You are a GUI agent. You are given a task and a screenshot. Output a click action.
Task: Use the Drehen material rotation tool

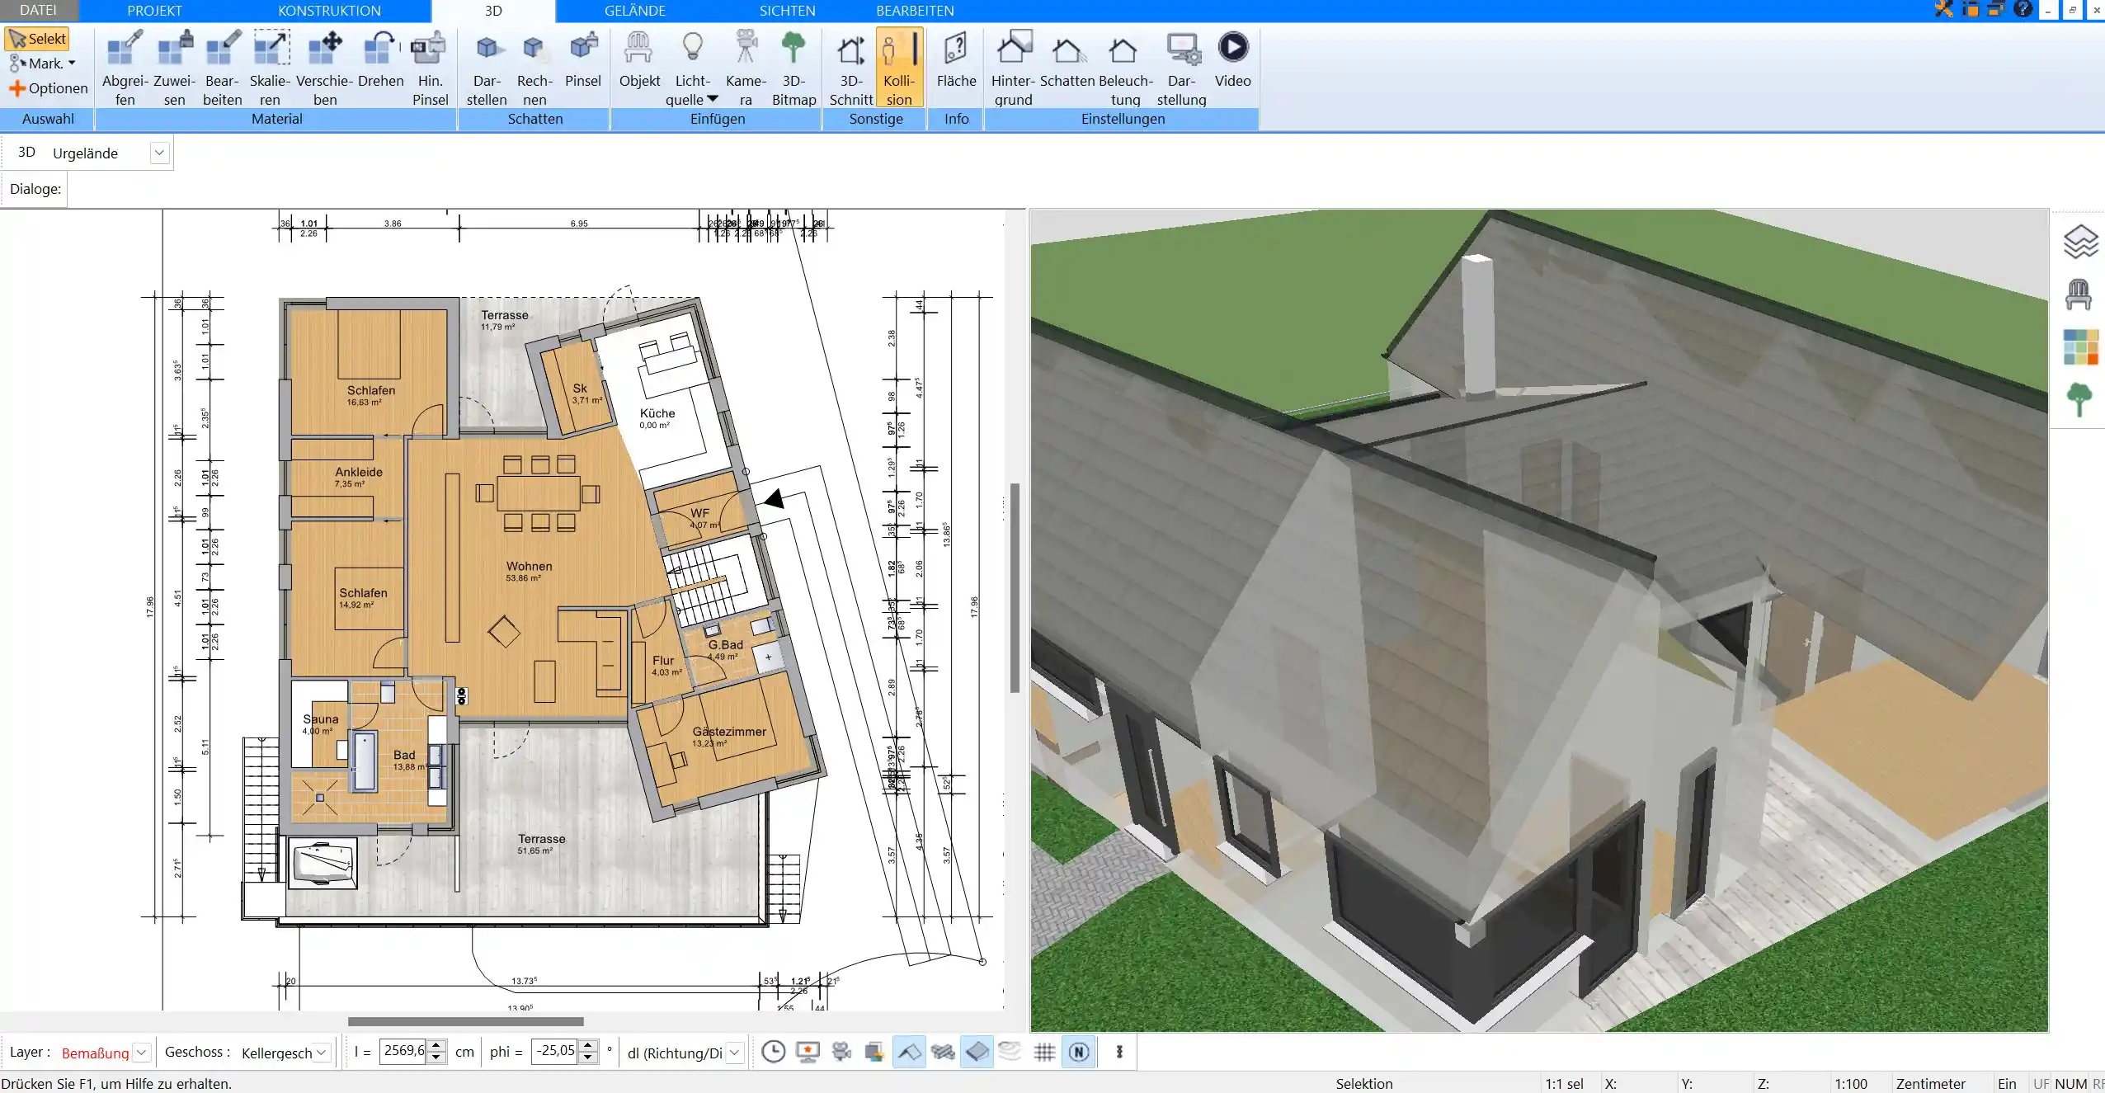pyautogui.click(x=381, y=59)
